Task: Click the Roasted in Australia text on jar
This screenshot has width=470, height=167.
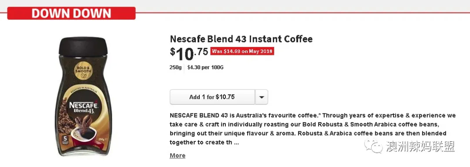Action: pos(83,90)
